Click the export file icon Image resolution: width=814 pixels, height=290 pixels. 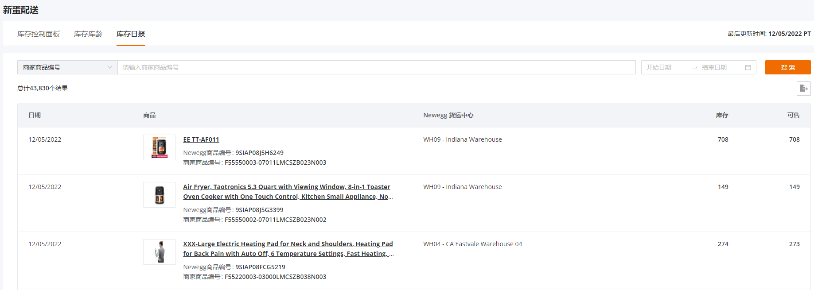coord(803,89)
